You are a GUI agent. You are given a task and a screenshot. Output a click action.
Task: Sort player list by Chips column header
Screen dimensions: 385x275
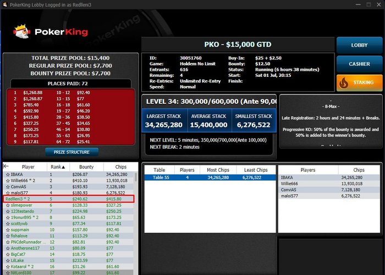(x=121, y=167)
